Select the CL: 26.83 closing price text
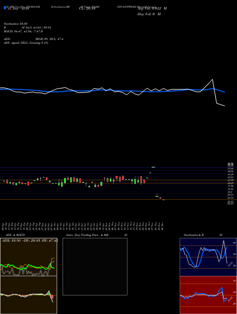This screenshot has height=314, width=237. point(87,9)
